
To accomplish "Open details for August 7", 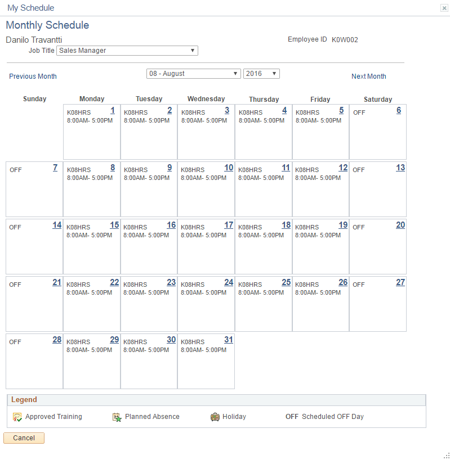I will (55, 168).
